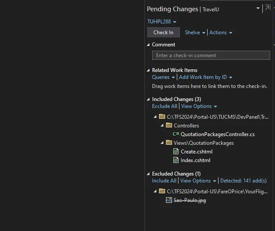Collapse the Comment section
The height and width of the screenshot is (231, 275).
click(148, 45)
